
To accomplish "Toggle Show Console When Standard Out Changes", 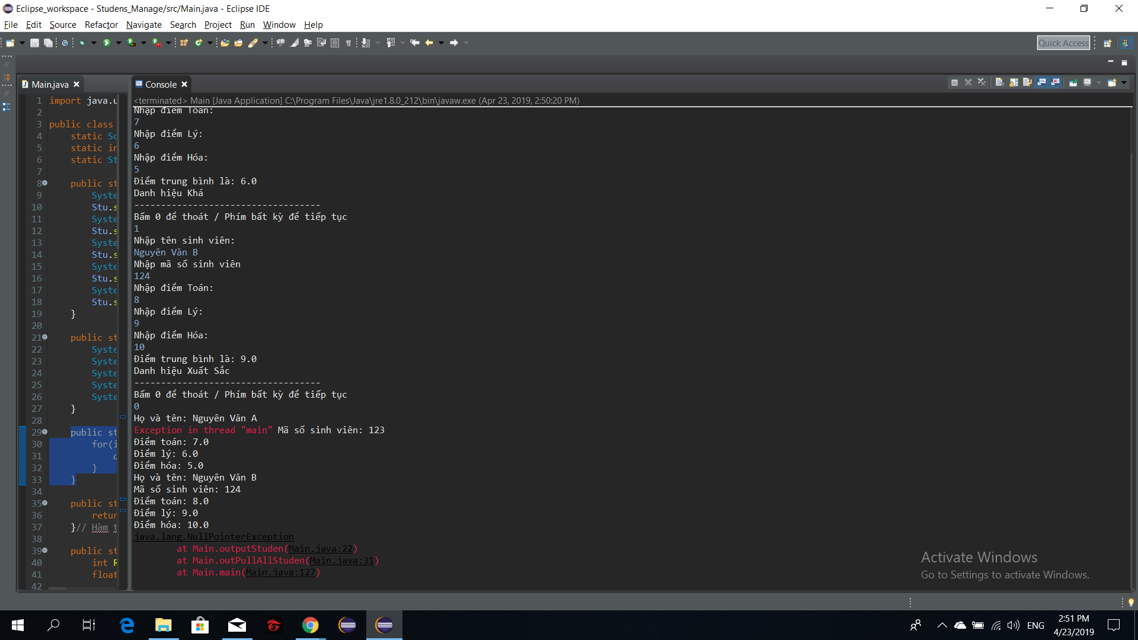I will (1041, 82).
